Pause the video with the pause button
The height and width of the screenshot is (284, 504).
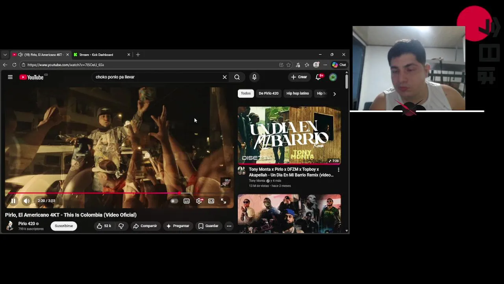coord(13,201)
